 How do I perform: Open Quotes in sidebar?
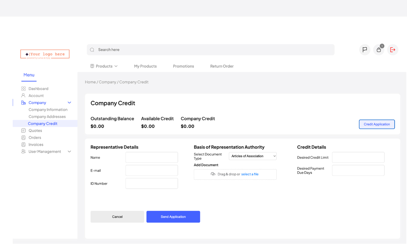[x=35, y=130]
